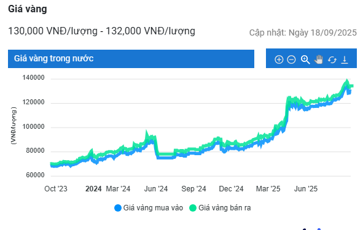Screen dimensions: 363x230
Task: Click the green legend marker dot
Action: (193, 208)
